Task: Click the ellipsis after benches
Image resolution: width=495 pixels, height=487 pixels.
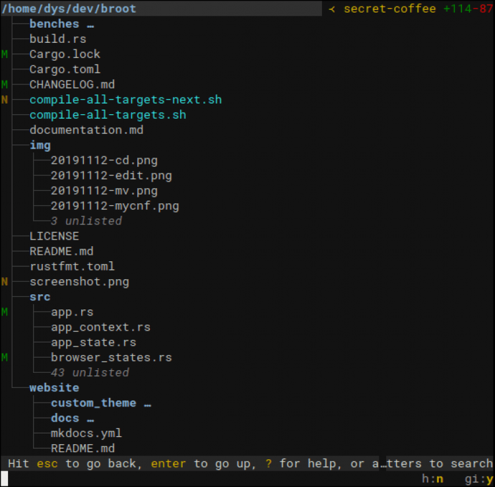Action: point(90,26)
